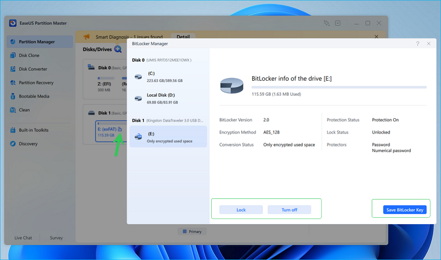Click the large pie-chart disk icon
441x260 pixels.
232,86
